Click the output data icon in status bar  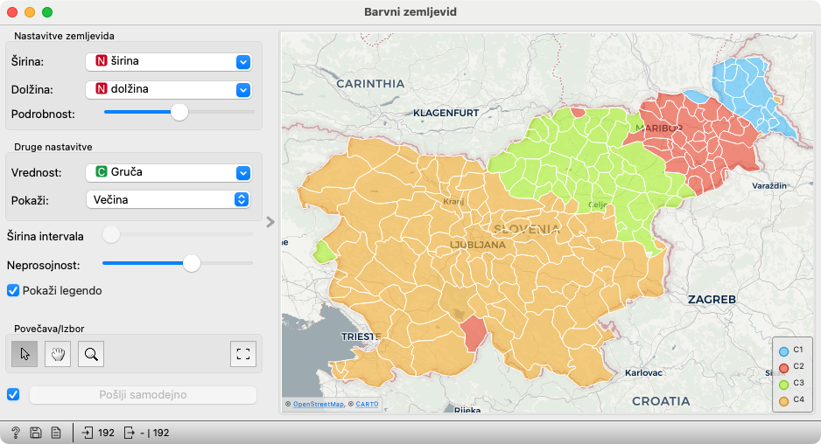(130, 433)
